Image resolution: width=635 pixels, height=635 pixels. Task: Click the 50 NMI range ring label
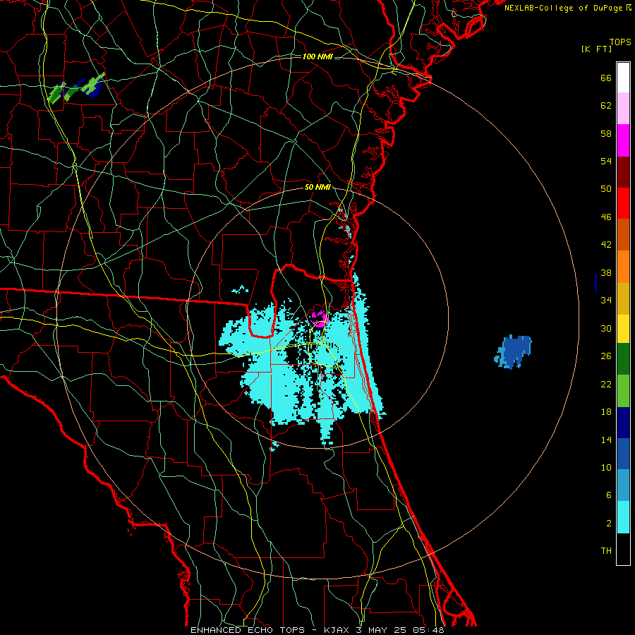tap(317, 187)
